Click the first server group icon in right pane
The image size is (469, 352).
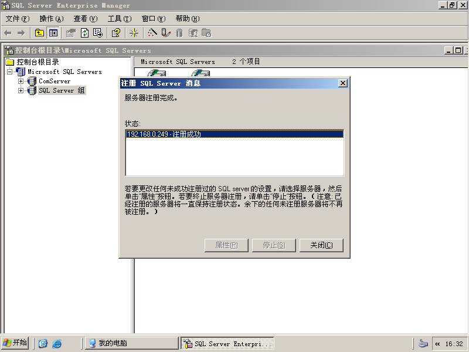tap(157, 73)
